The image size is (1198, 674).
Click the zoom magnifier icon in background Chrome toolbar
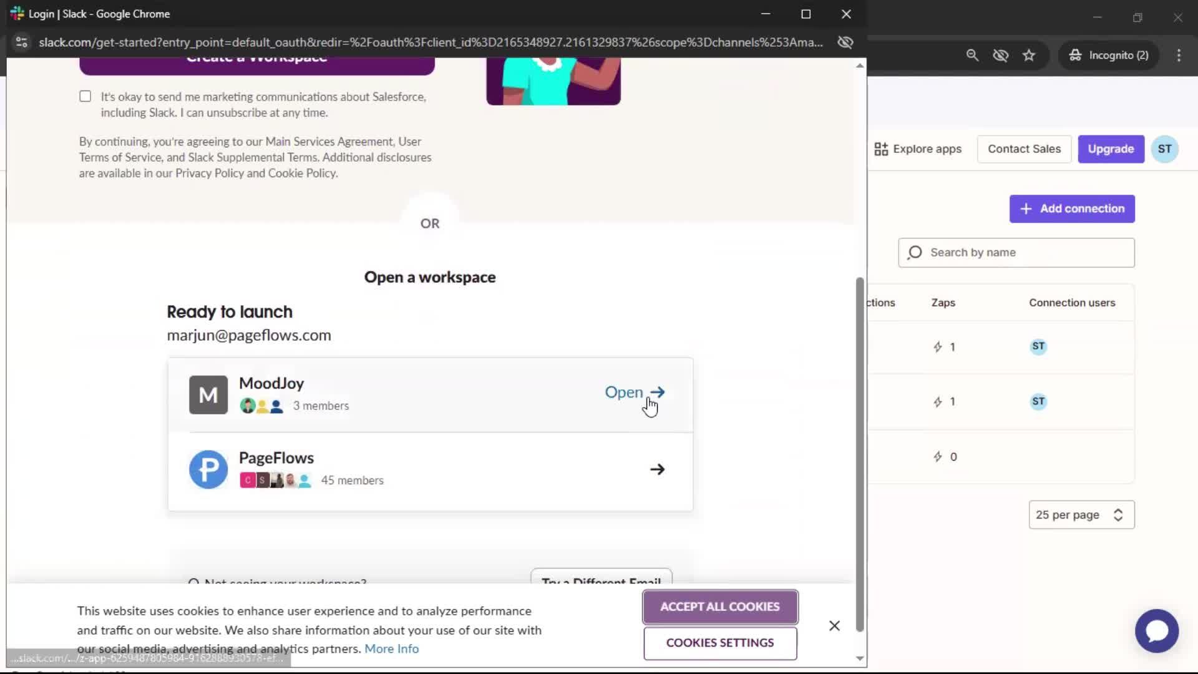[x=972, y=56]
